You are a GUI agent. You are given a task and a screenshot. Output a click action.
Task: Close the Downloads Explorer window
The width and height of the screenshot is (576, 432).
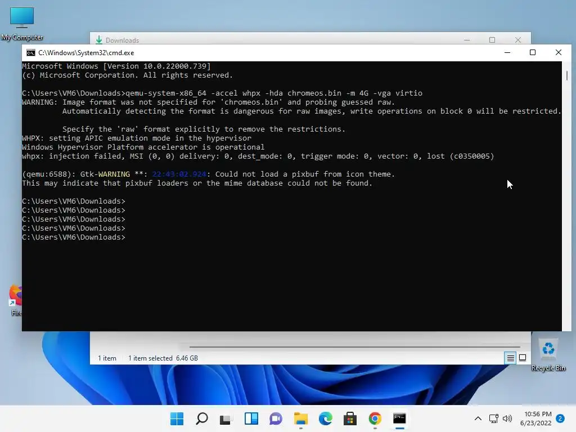pos(518,40)
